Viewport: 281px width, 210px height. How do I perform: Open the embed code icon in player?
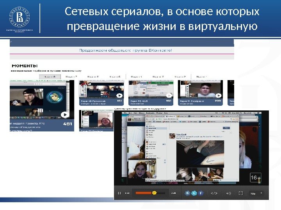[214, 193]
